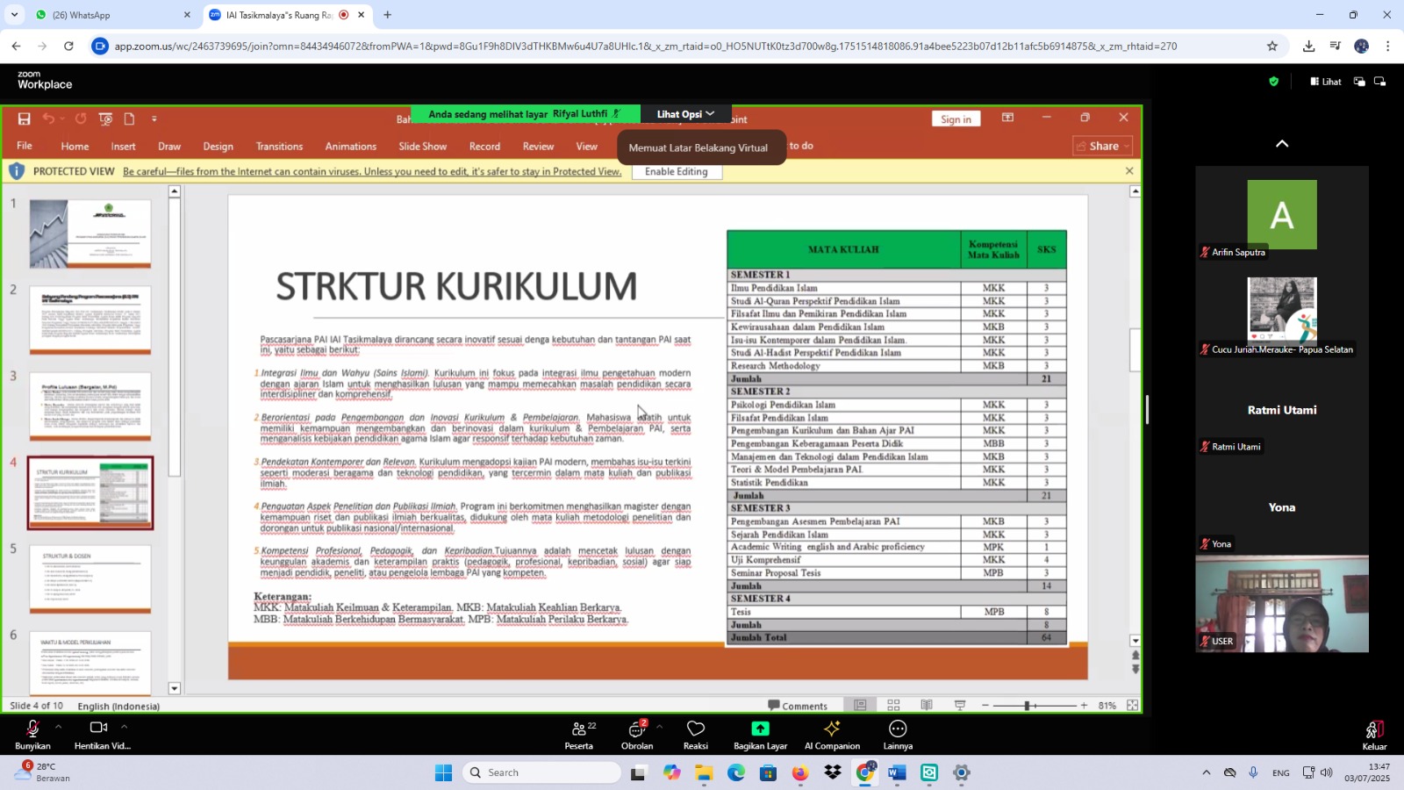Open the Lainnya more options menu

click(897, 735)
